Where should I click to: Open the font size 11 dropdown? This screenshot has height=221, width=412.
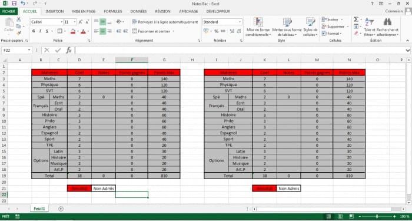click(x=75, y=22)
